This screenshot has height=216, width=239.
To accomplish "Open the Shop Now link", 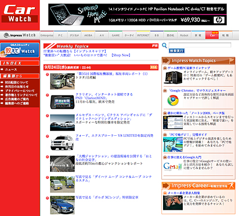I will point(121,55).
